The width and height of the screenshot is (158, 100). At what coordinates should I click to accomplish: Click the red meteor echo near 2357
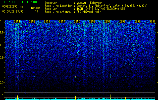111,76
